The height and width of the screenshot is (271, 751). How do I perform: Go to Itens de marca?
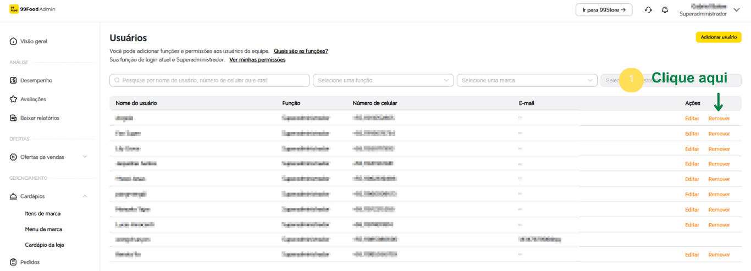[43, 213]
